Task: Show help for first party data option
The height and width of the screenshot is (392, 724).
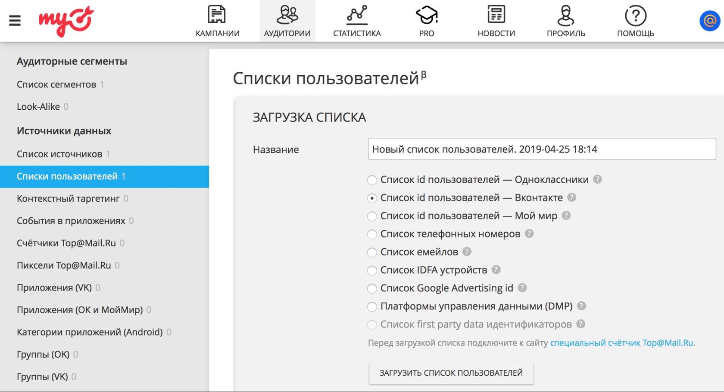Action: [x=581, y=324]
